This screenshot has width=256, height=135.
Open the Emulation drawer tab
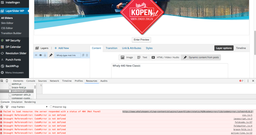(x=17, y=102)
